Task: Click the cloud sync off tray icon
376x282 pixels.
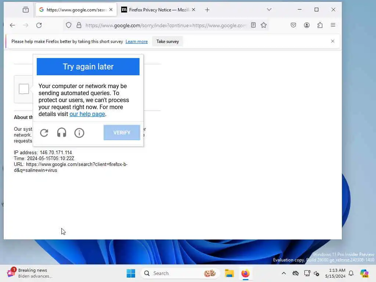Action: coord(296,273)
